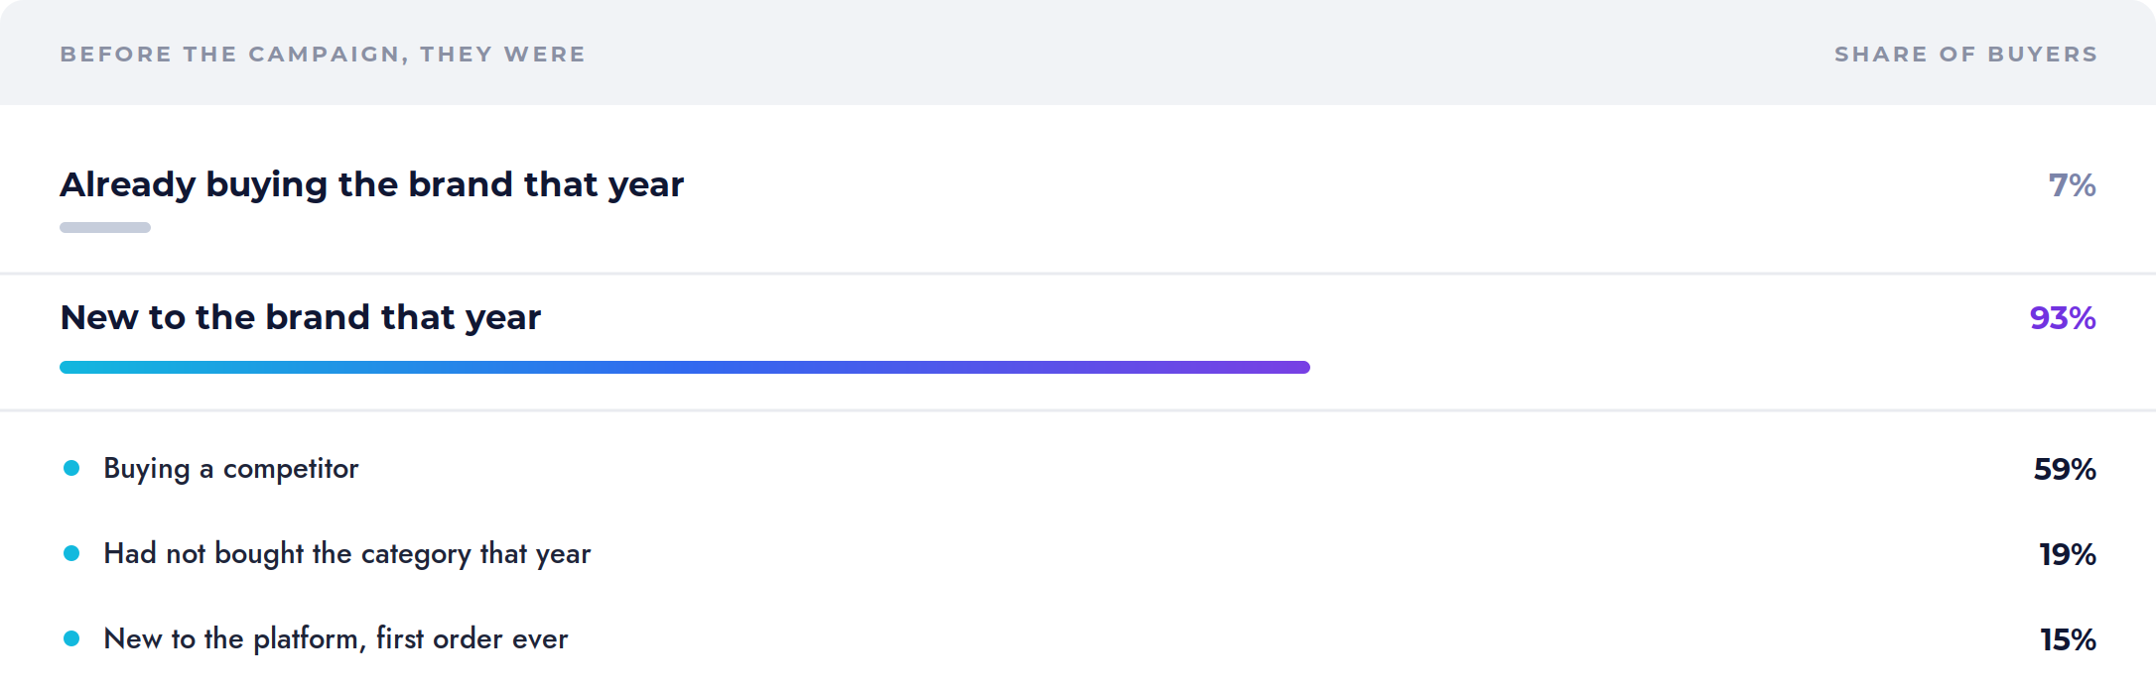
Task: Select the 'New to the brand that year' heading
Action: point(301,318)
